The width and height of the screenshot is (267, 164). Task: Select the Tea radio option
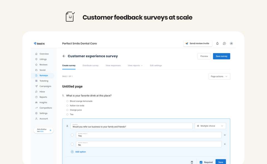tap(67, 115)
